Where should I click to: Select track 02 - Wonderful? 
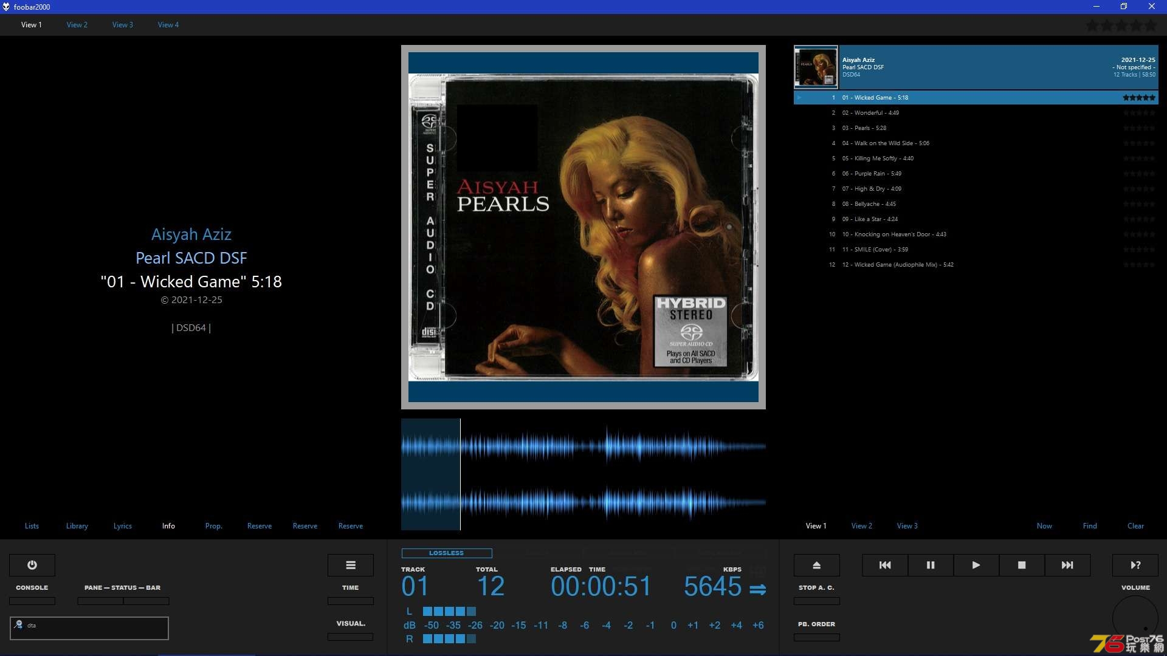[x=976, y=113]
